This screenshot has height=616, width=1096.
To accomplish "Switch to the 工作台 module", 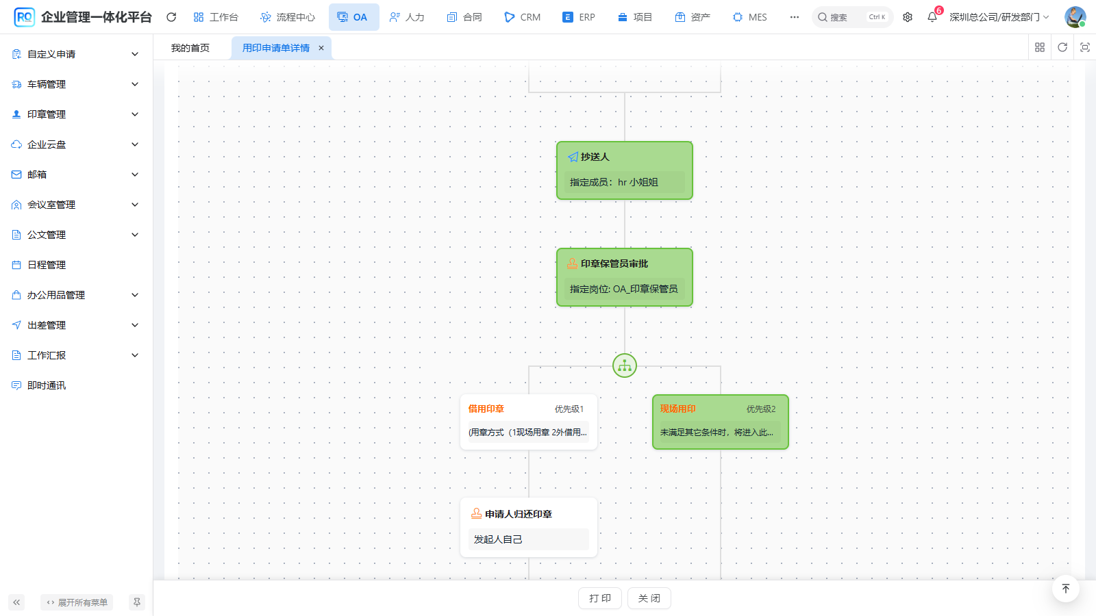I will click(216, 17).
